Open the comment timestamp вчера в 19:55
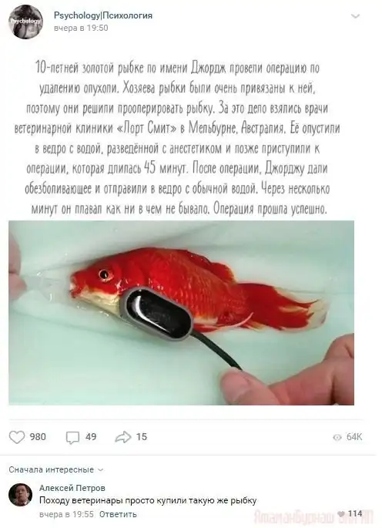Viewport: 382px width, 528px height. [x=66, y=514]
